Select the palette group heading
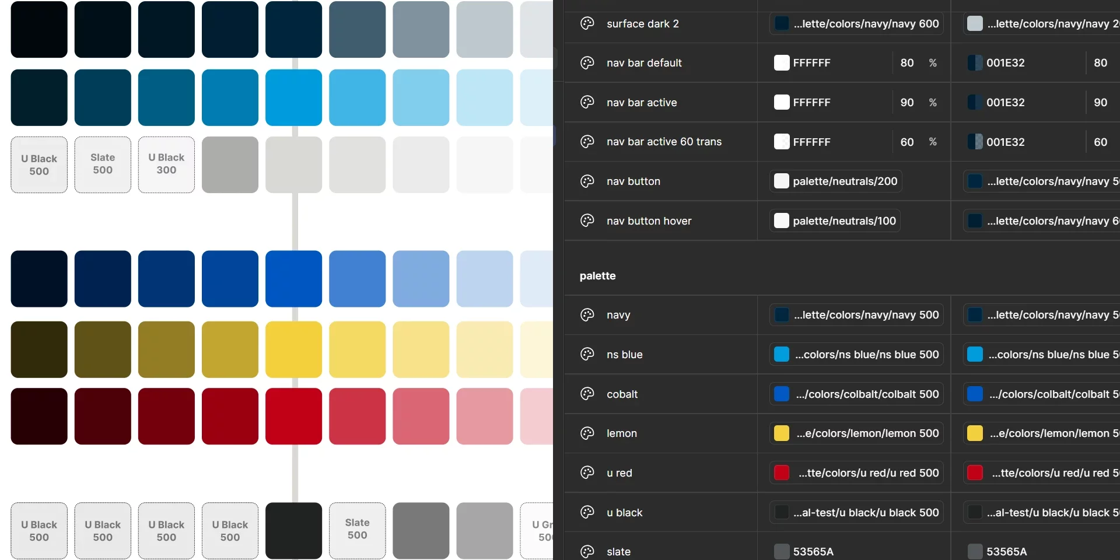This screenshot has width=1120, height=560. pyautogui.click(x=597, y=276)
